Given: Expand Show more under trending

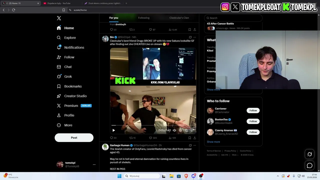Looking at the screenshot, I should (213, 90).
